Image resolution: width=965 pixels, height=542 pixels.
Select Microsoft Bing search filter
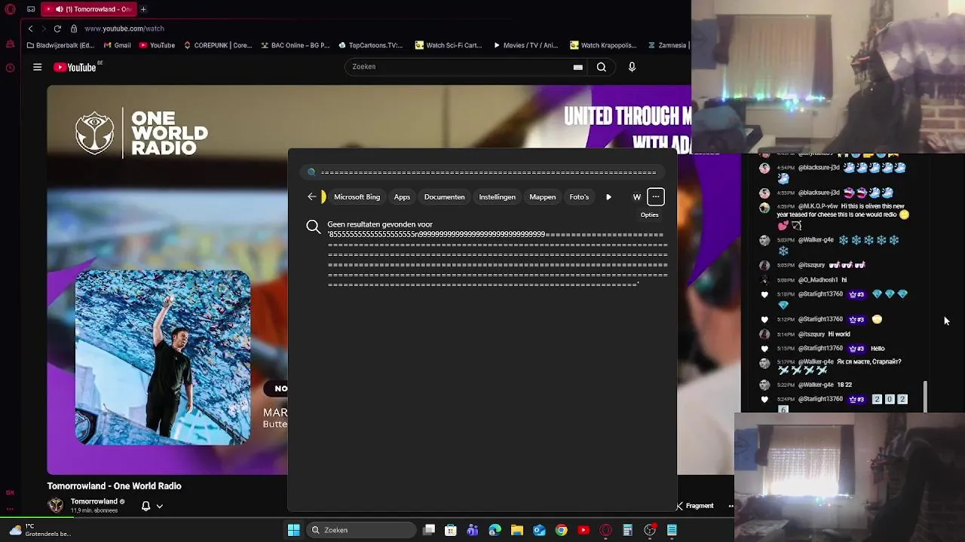(x=357, y=197)
